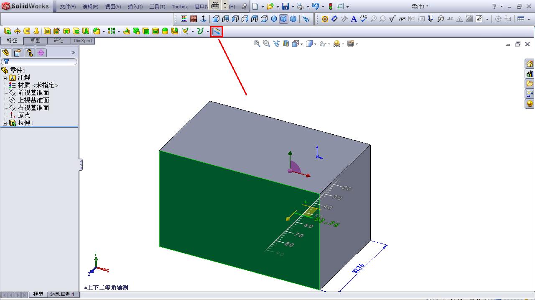Select the Revolved Boss/Base feature icon
535x300 pixels.
17,31
